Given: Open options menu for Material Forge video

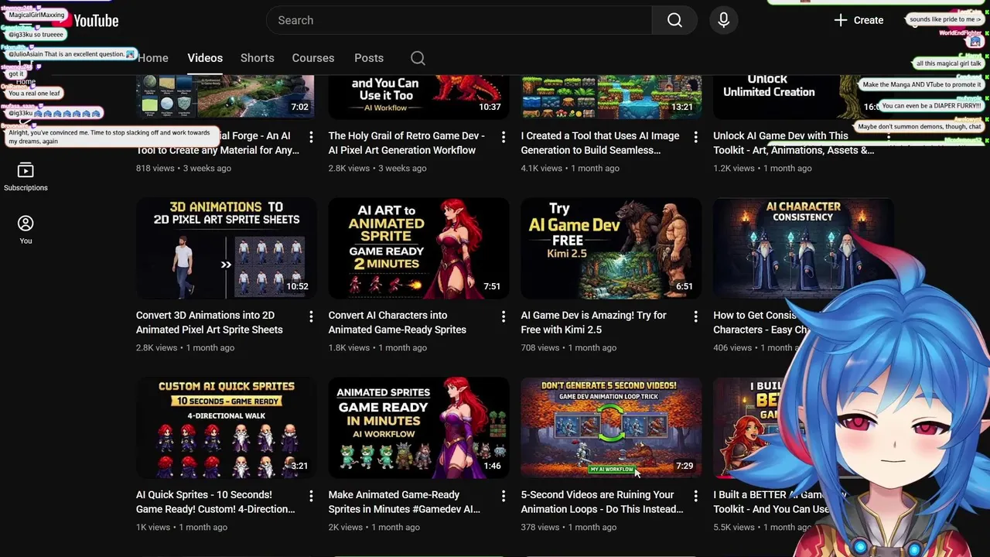Looking at the screenshot, I should [x=311, y=137].
